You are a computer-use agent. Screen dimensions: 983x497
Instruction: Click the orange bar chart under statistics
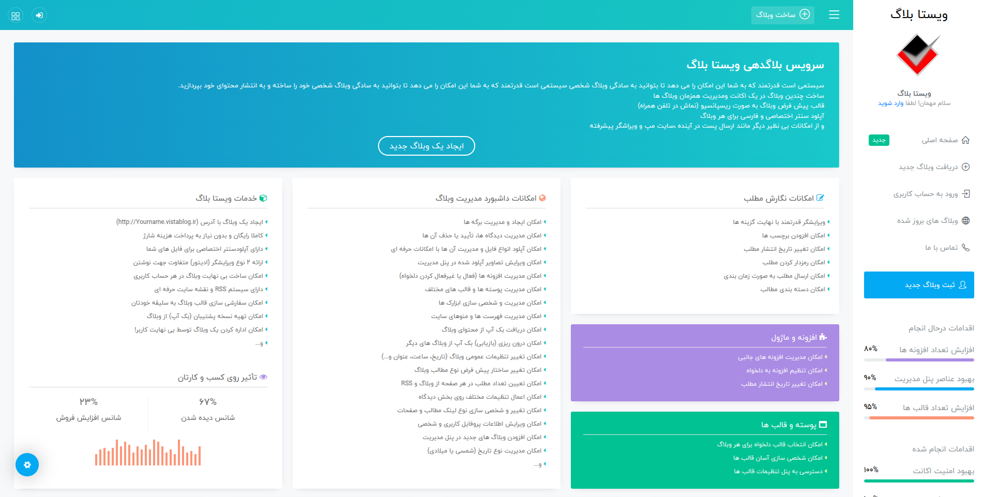148,453
